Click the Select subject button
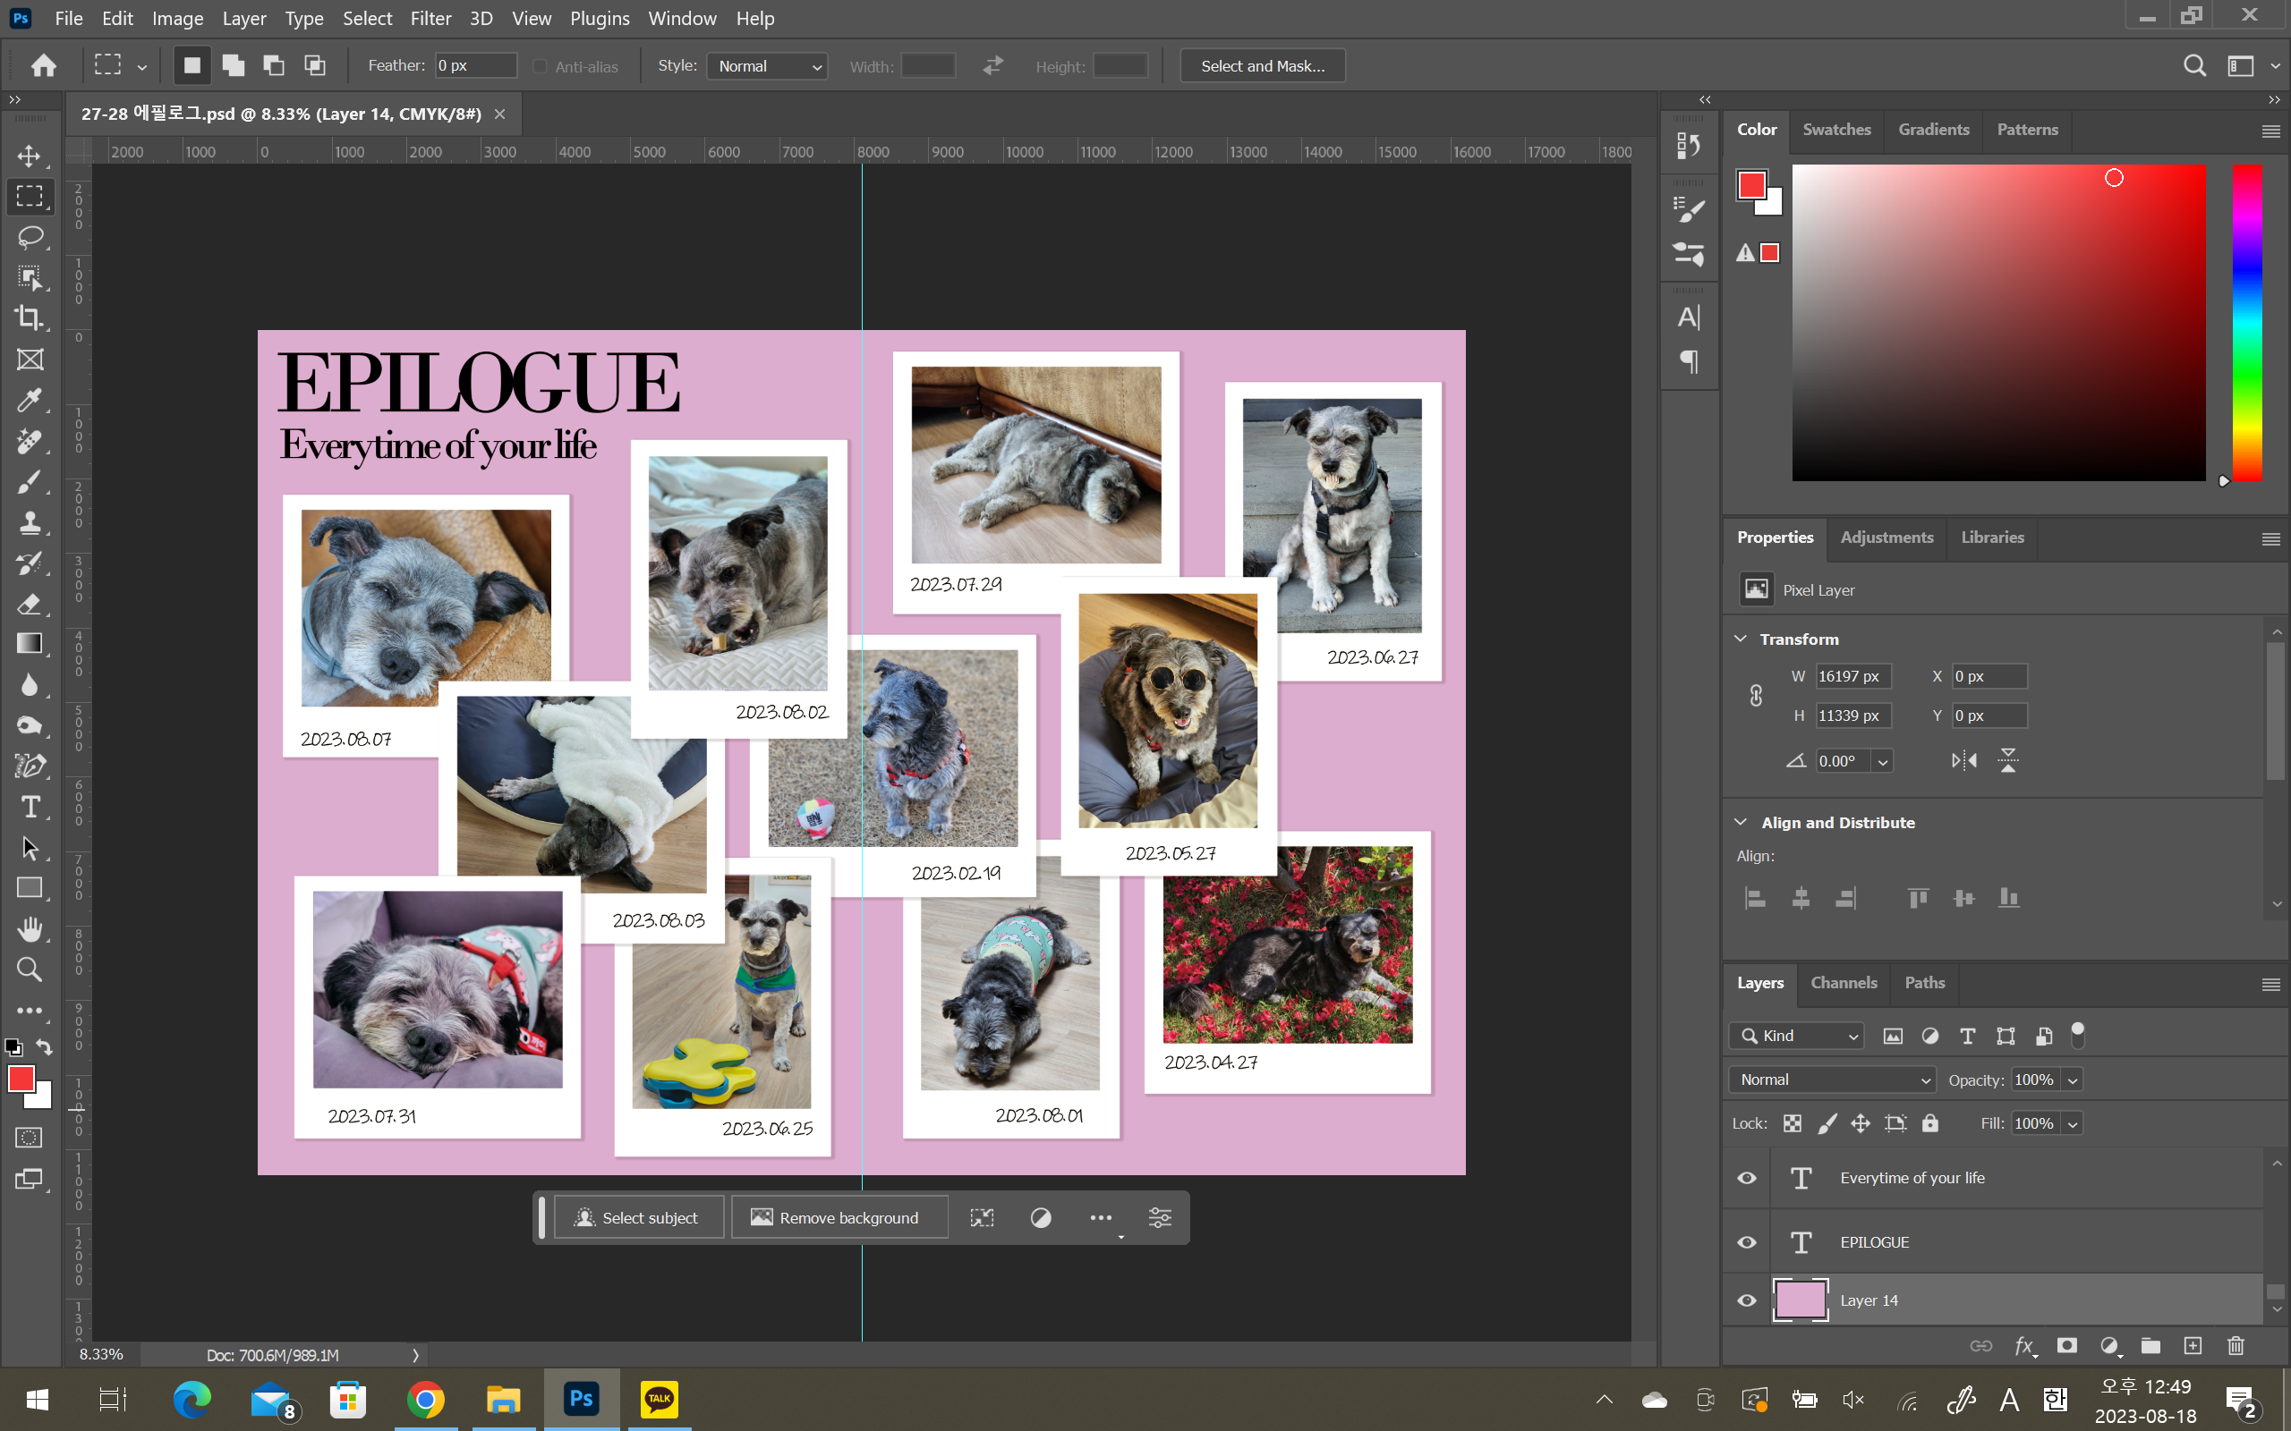The height and width of the screenshot is (1431, 2291). coord(639,1218)
